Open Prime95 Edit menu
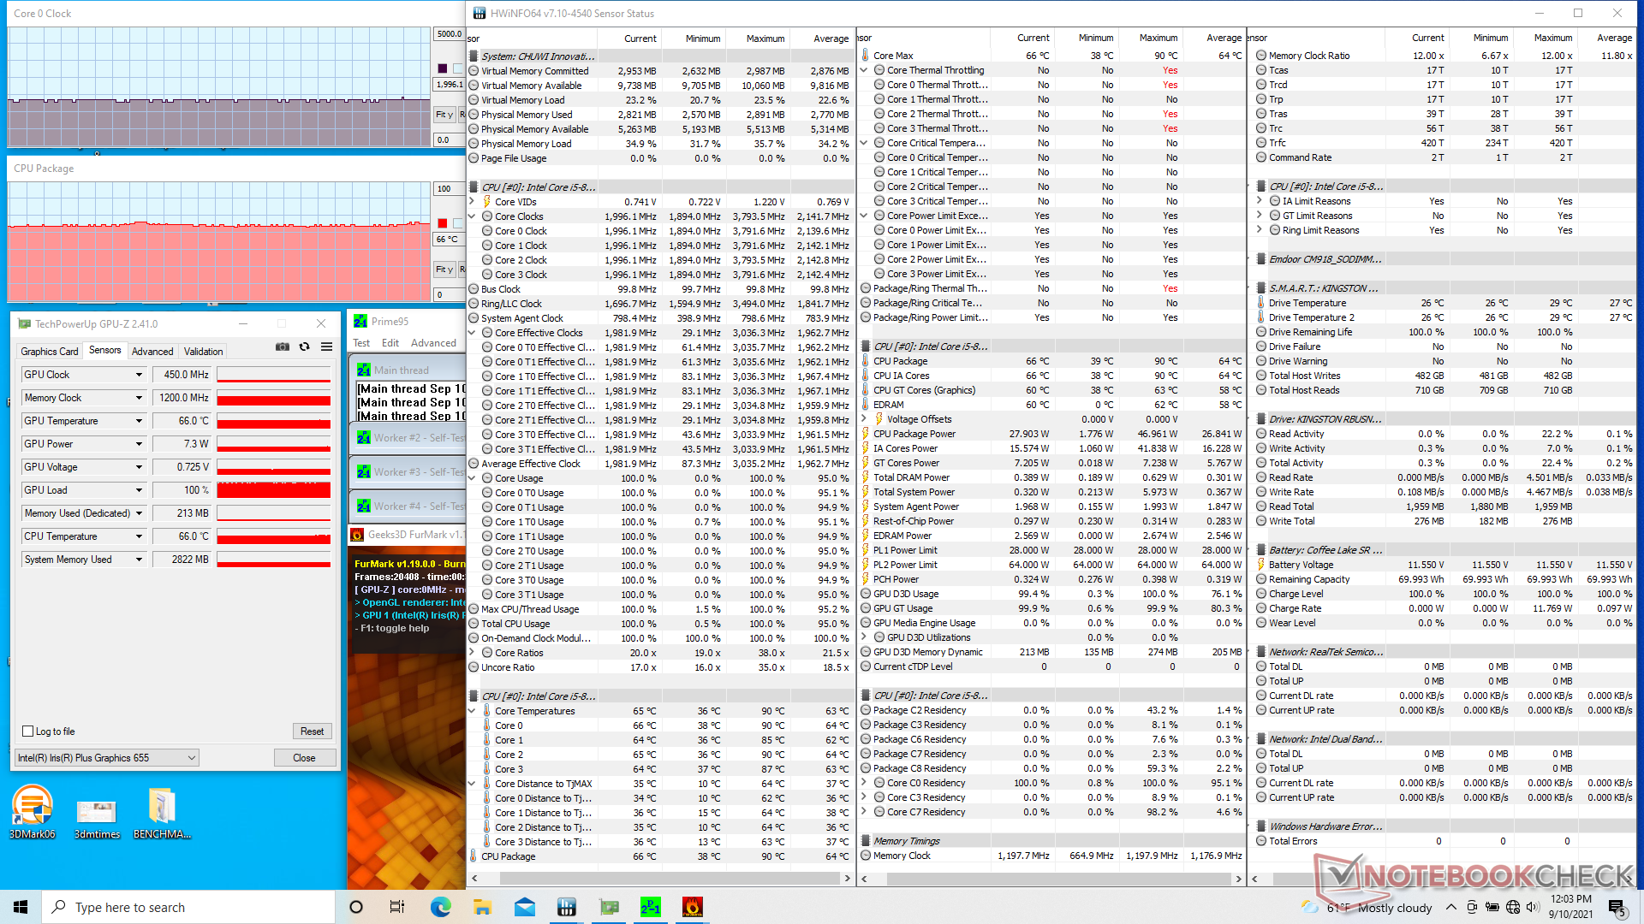The width and height of the screenshot is (1644, 924). (x=390, y=343)
